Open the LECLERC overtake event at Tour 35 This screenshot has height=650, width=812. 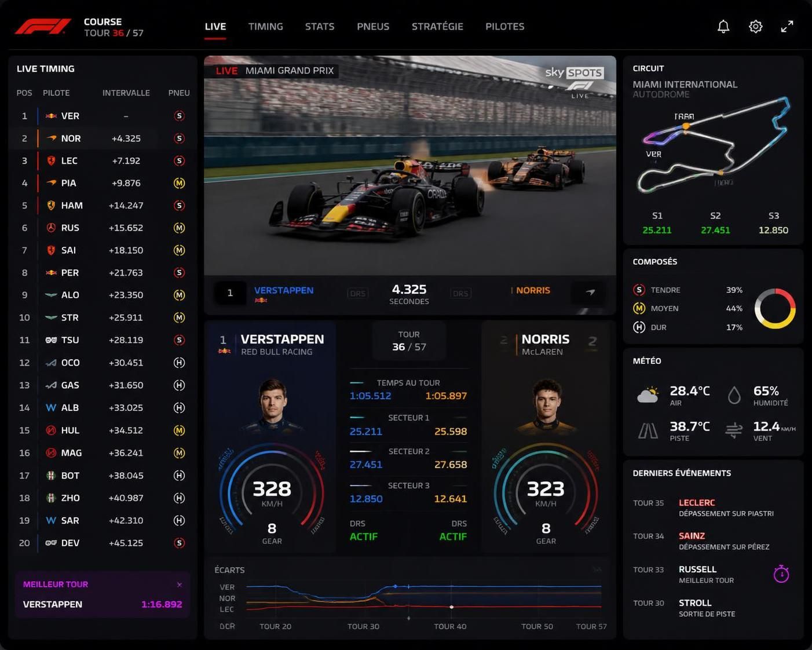click(714, 507)
